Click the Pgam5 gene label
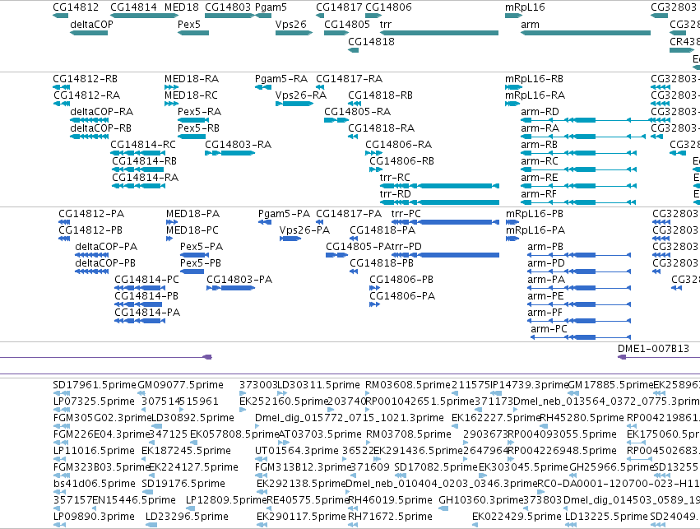This screenshot has width=700, height=529. [x=271, y=7]
